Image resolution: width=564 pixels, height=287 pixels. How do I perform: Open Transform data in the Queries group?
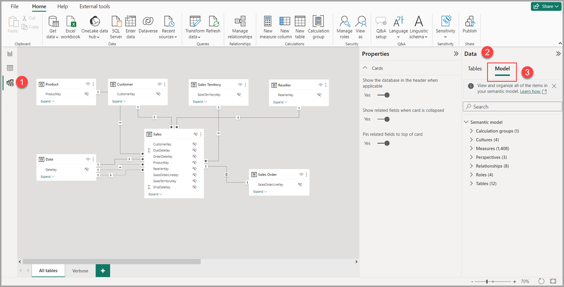[x=195, y=26]
